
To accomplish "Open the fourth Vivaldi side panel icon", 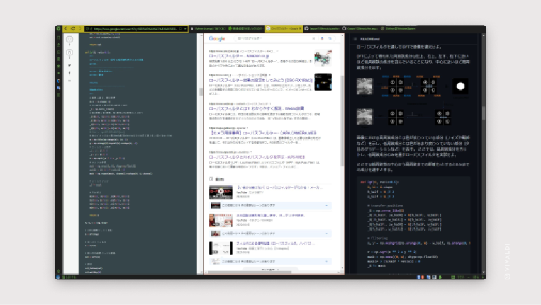I will click(59, 59).
